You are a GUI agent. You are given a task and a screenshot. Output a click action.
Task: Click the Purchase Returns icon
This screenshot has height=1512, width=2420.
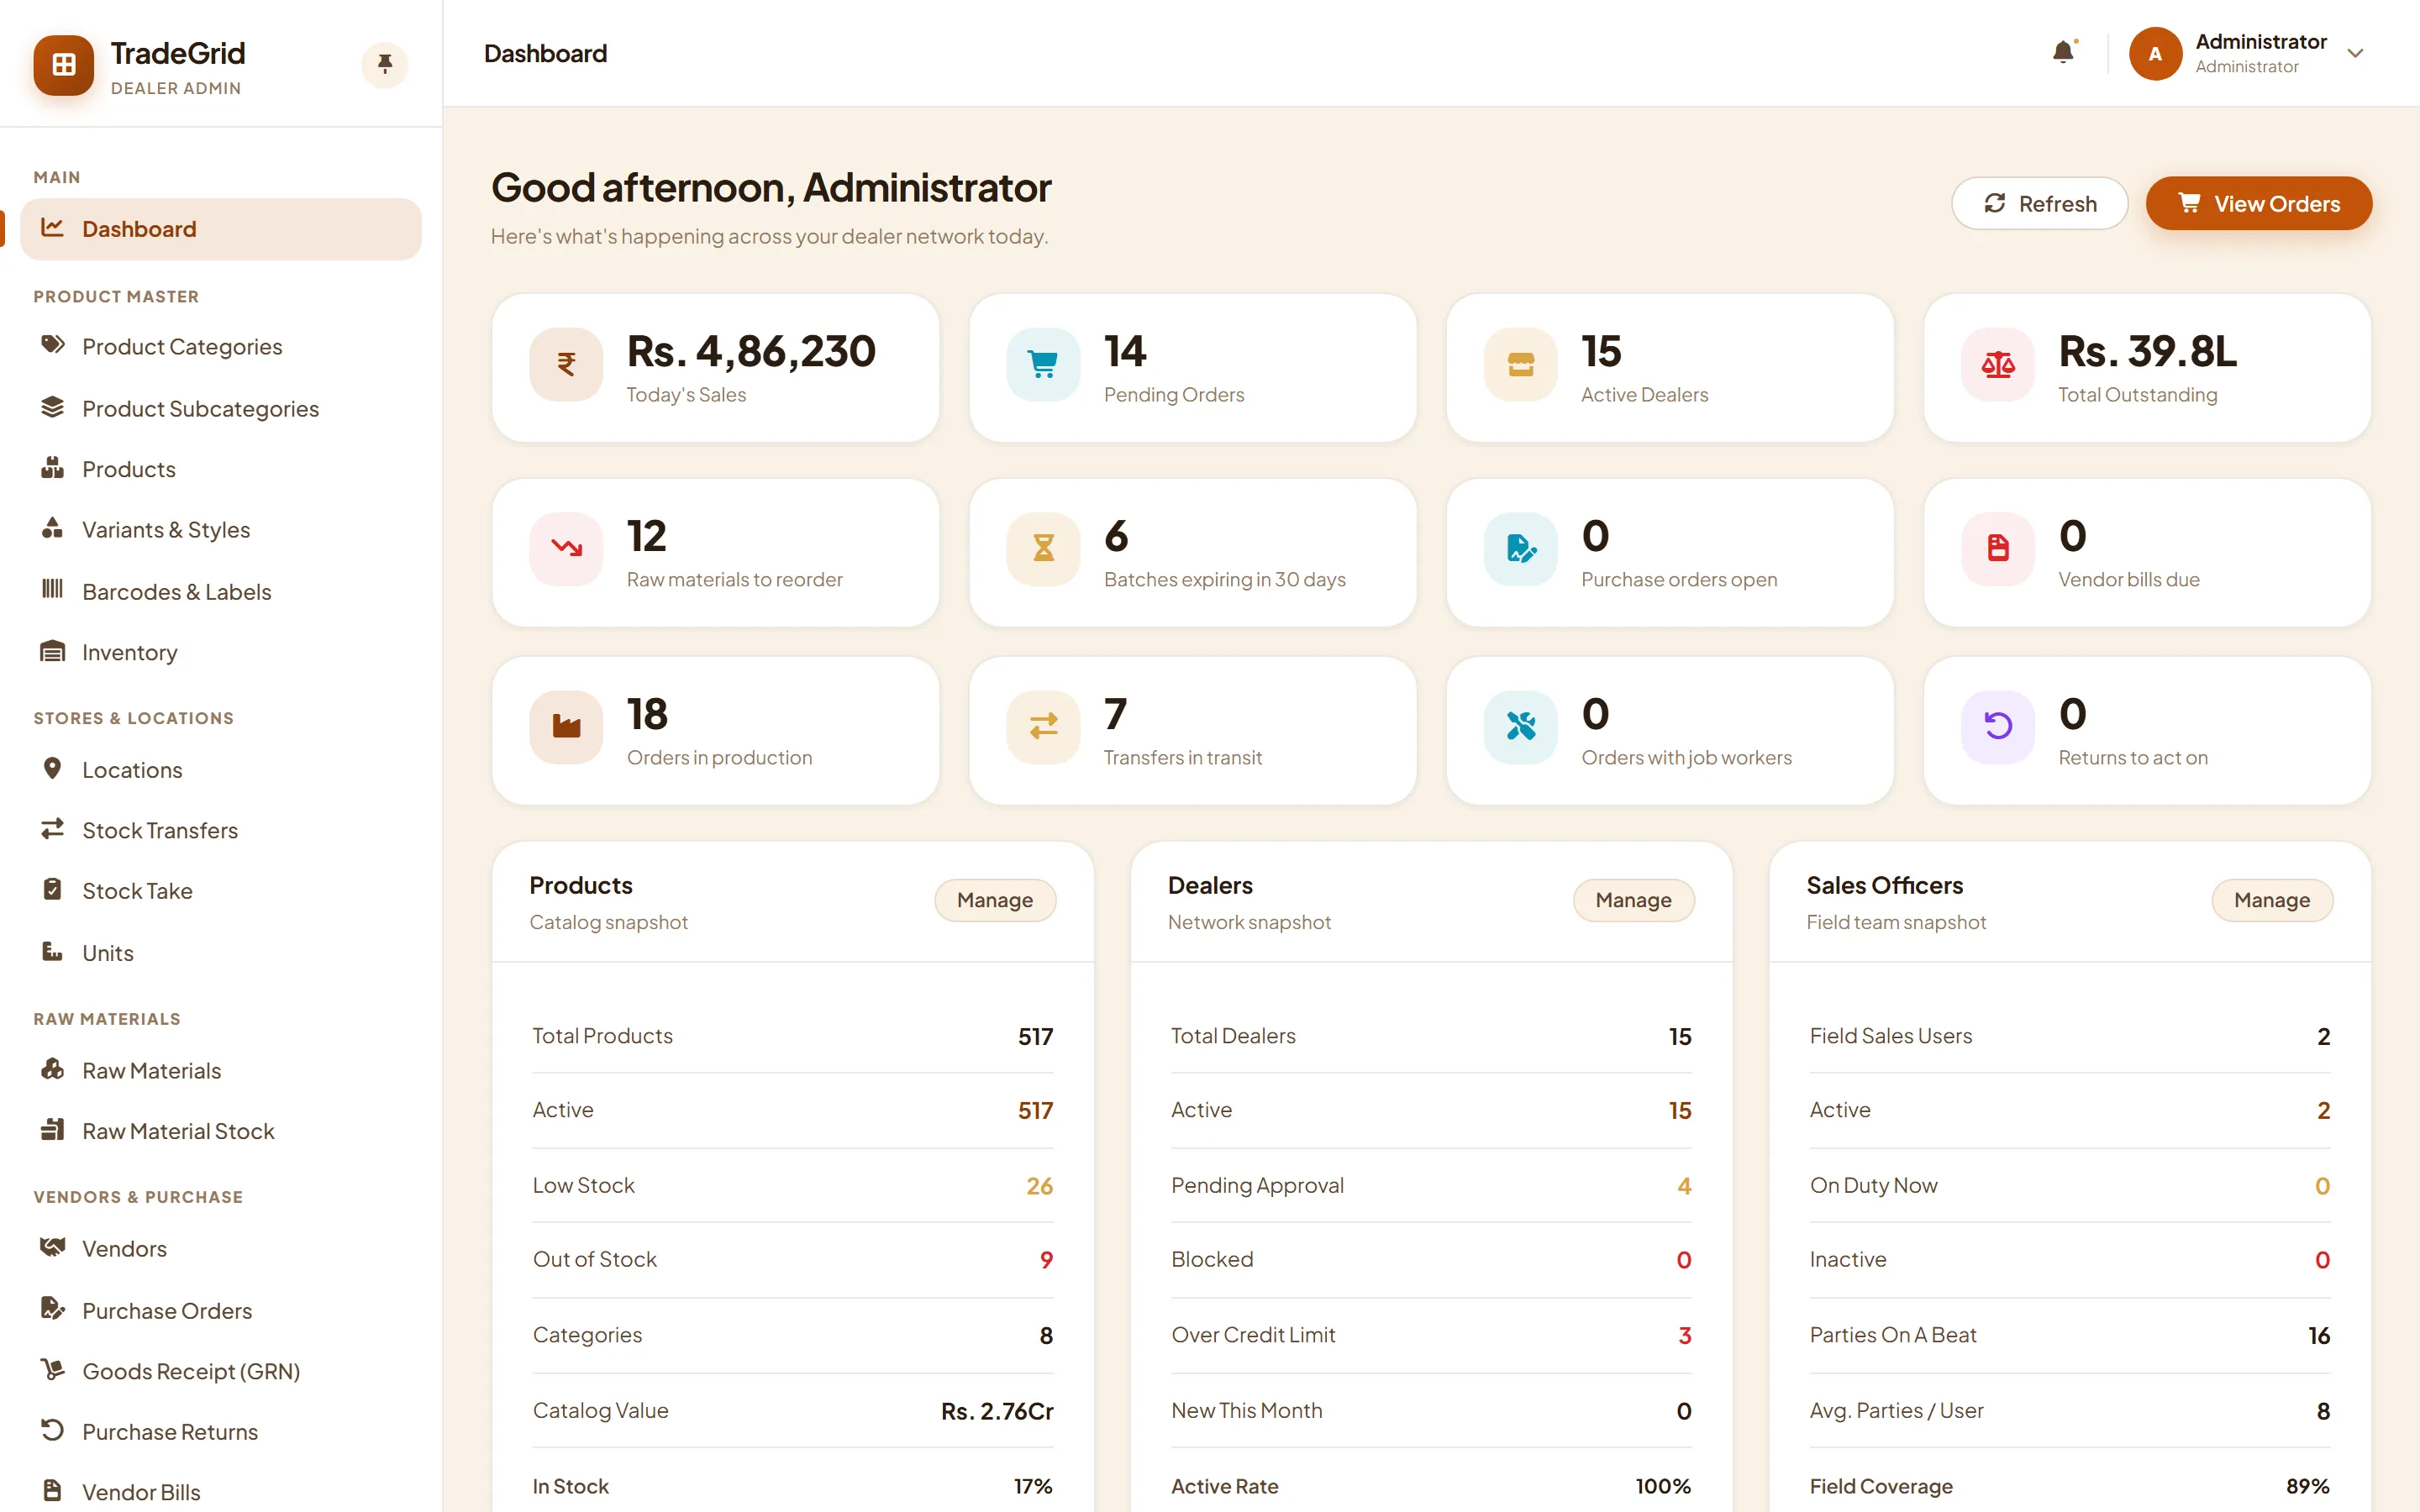[x=52, y=1430]
